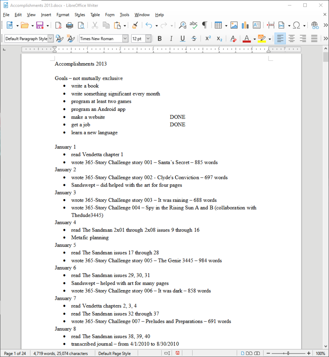Open the font name dropdown list

pos(125,38)
